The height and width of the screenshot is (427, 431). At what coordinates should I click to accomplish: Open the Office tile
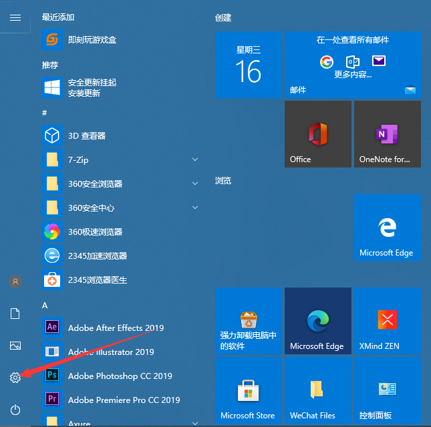point(317,134)
